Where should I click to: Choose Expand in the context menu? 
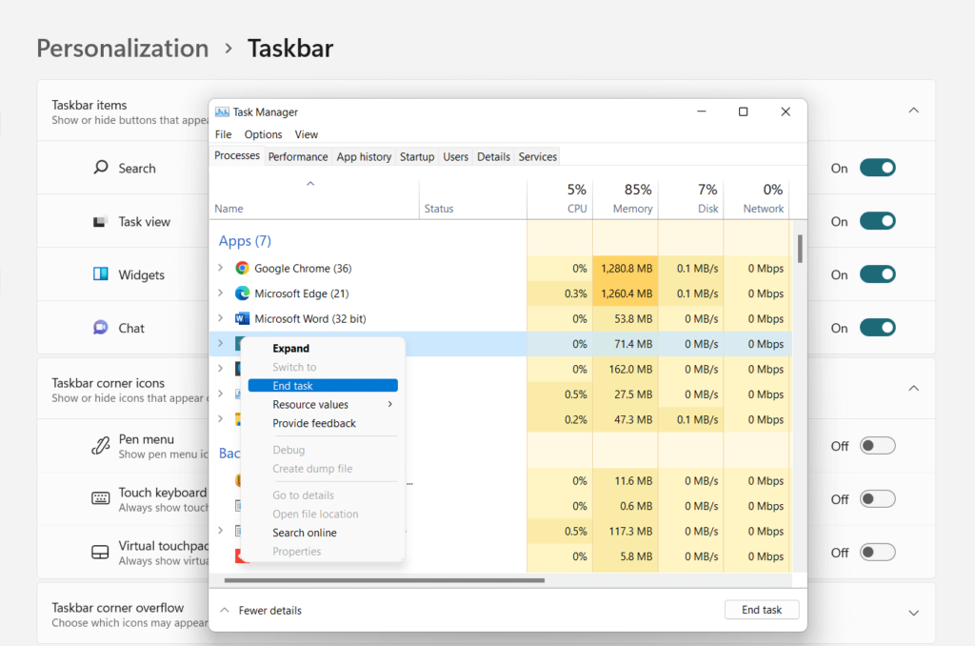click(x=323, y=349)
